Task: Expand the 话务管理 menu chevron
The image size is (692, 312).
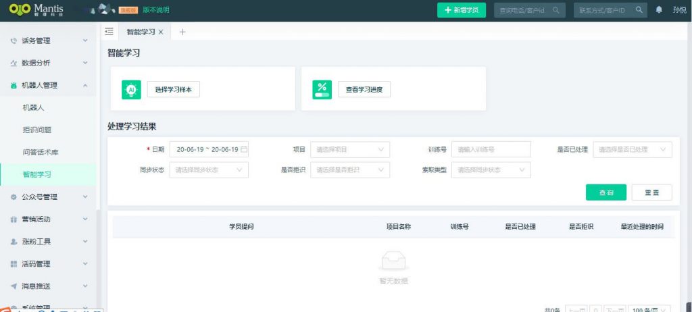Action: pyautogui.click(x=85, y=41)
